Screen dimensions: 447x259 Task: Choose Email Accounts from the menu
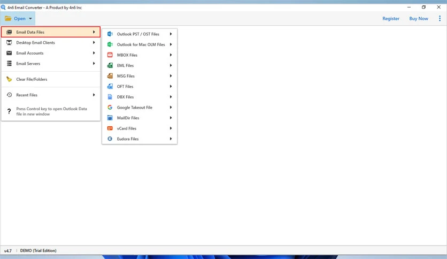tap(51, 53)
